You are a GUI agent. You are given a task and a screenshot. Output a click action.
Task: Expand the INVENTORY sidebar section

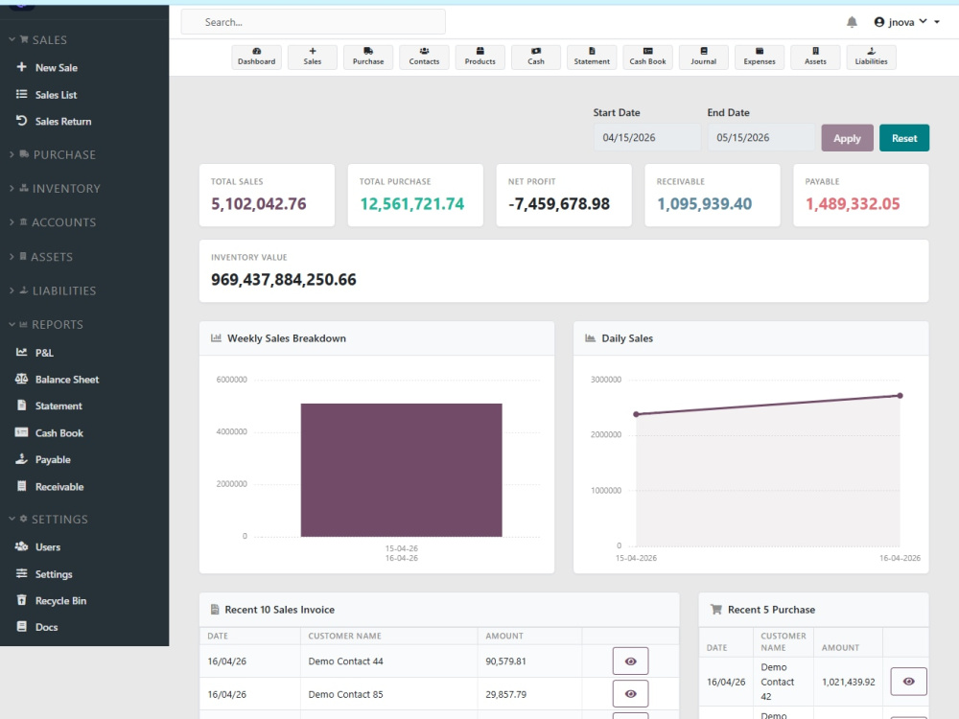pos(54,188)
